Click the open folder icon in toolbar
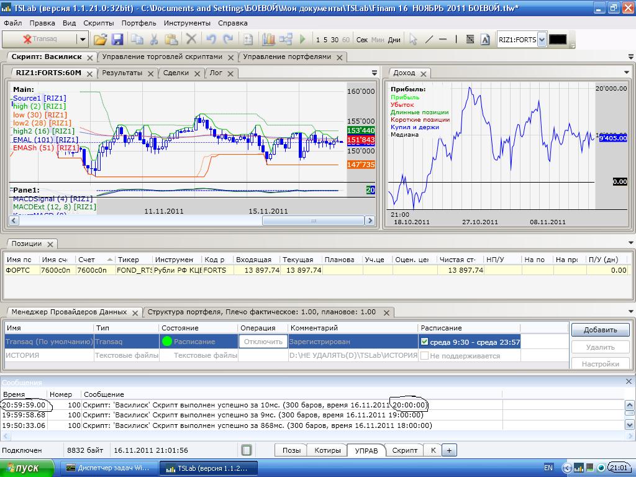 (100, 39)
